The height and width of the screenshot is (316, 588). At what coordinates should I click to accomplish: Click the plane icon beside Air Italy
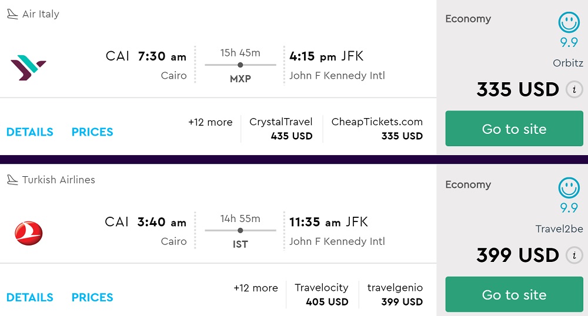tap(12, 14)
